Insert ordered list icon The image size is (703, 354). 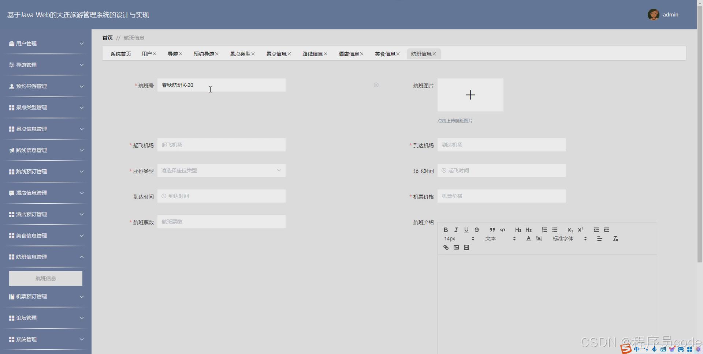(x=544, y=230)
